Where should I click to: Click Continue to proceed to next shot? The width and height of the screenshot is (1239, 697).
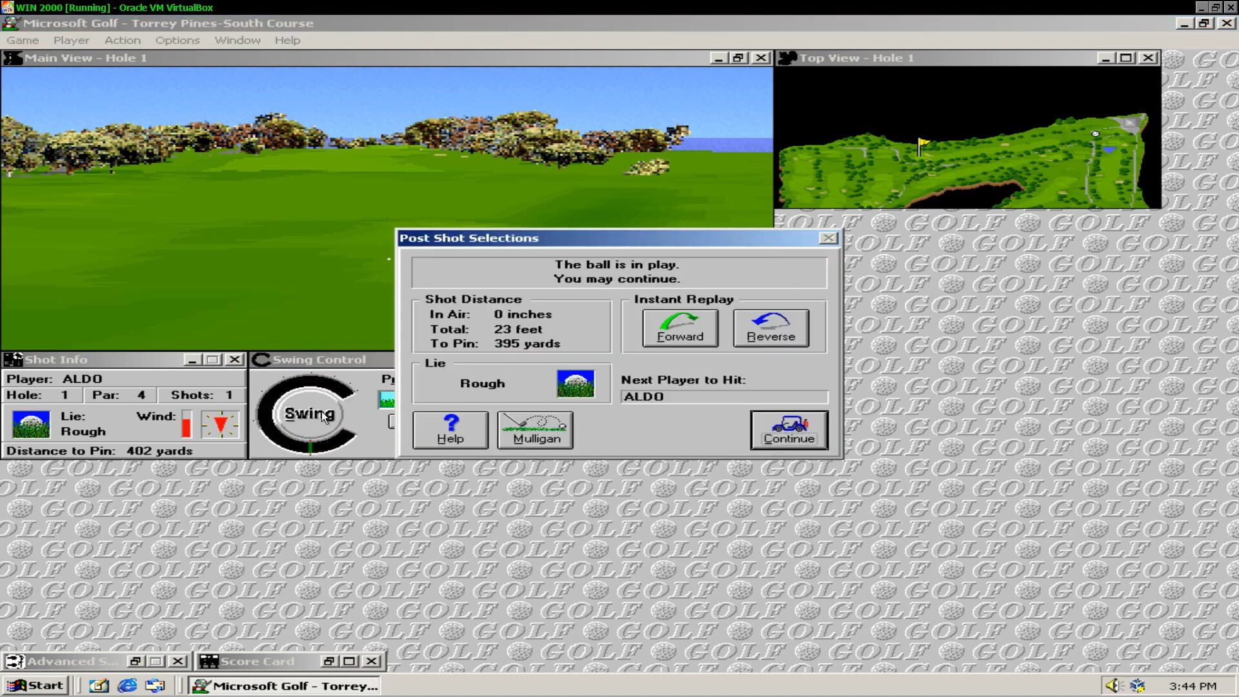point(789,430)
